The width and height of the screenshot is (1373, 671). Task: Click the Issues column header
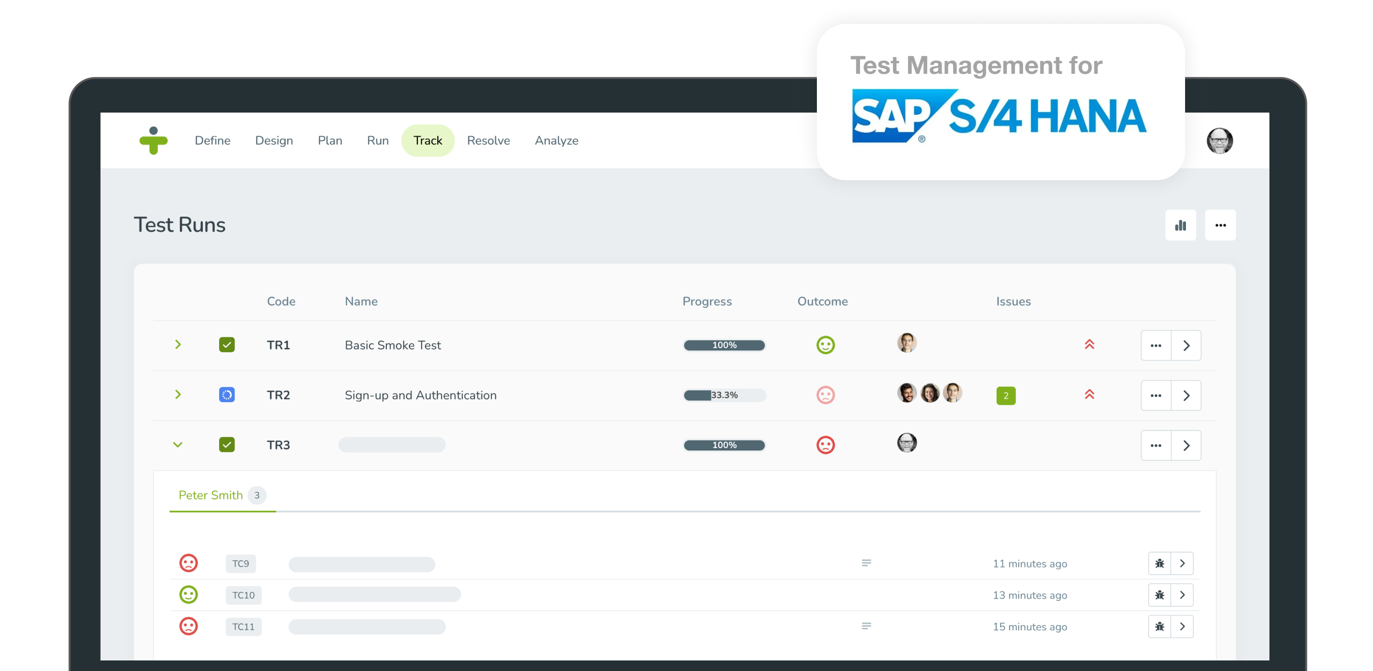tap(1013, 301)
